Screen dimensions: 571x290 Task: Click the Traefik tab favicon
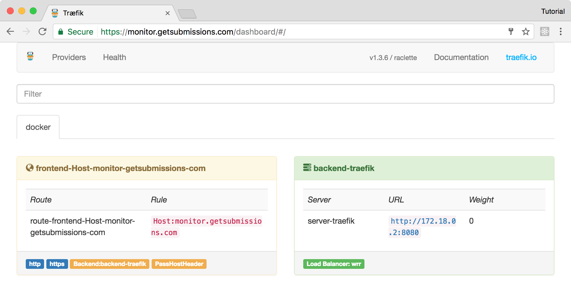point(55,13)
